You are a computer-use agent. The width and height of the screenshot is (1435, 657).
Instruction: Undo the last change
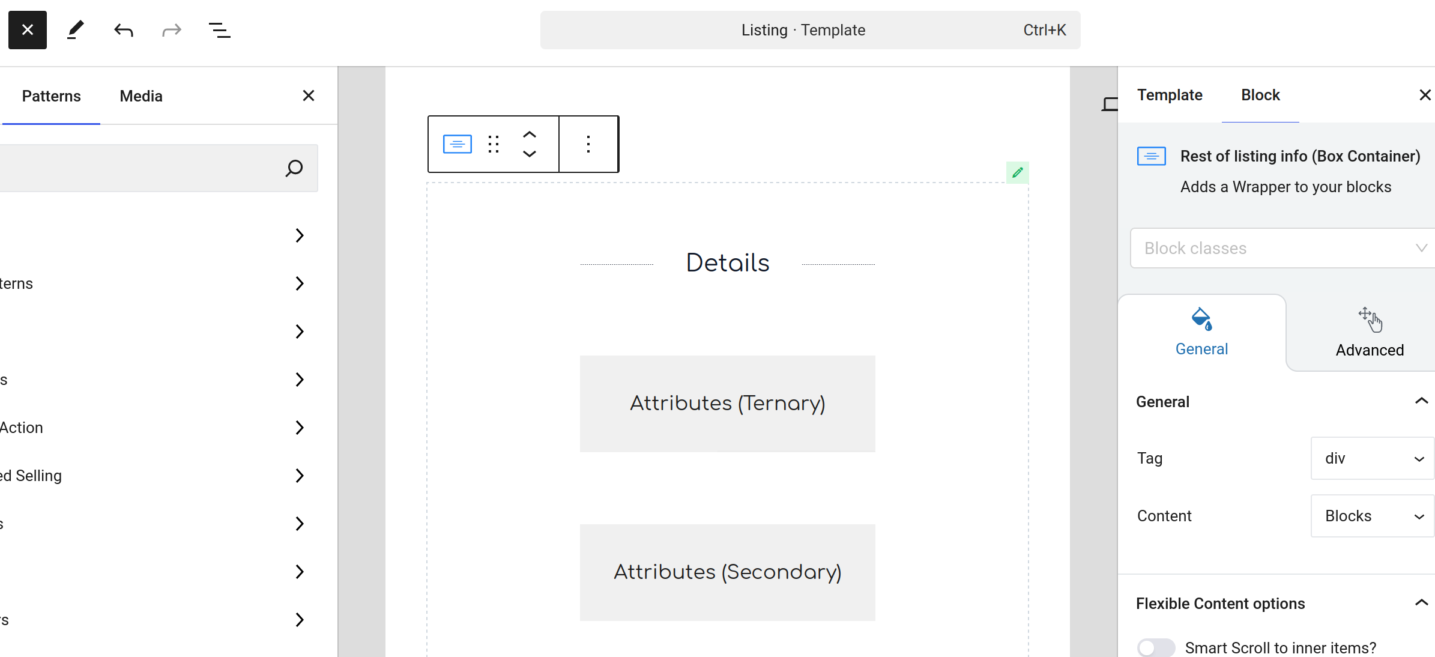124,30
